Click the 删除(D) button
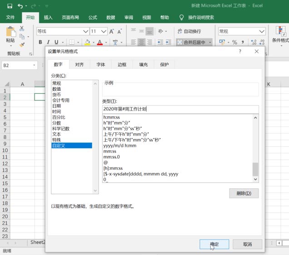Image resolution: width=289 pixels, height=255 pixels. [x=244, y=193]
